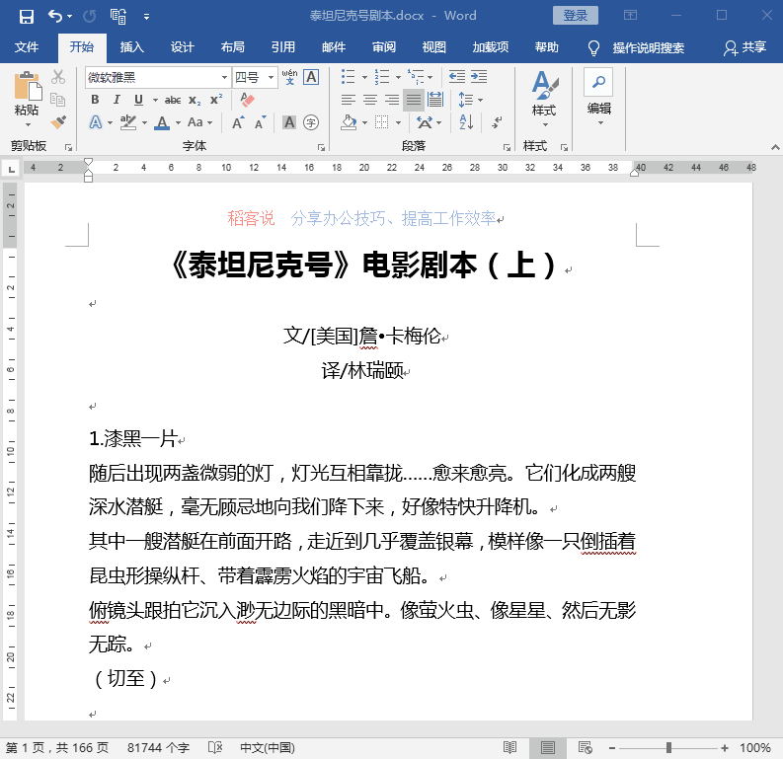The width and height of the screenshot is (783, 759).
Task: Apply character border icon
Action: [x=311, y=77]
